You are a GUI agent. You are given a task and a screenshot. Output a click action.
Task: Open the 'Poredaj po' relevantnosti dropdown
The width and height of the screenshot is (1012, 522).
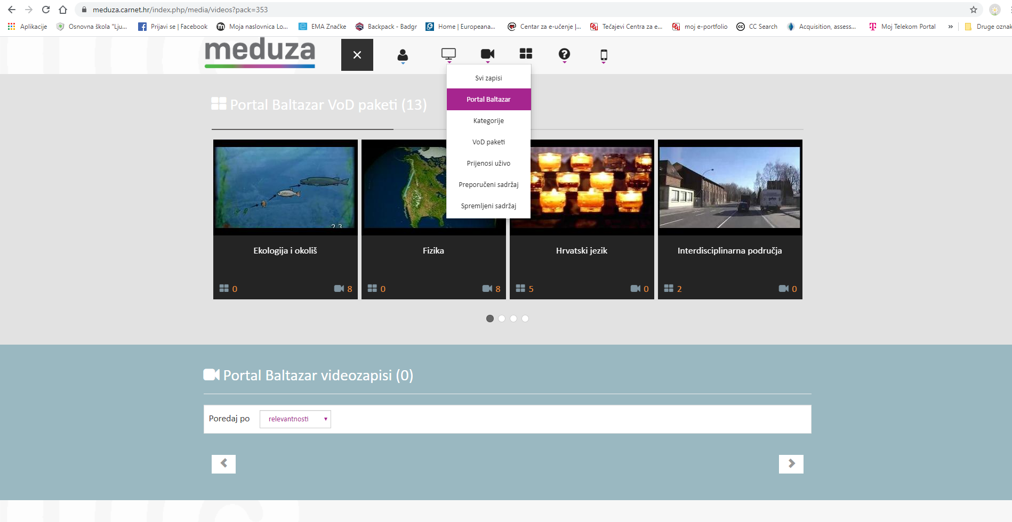pos(295,419)
